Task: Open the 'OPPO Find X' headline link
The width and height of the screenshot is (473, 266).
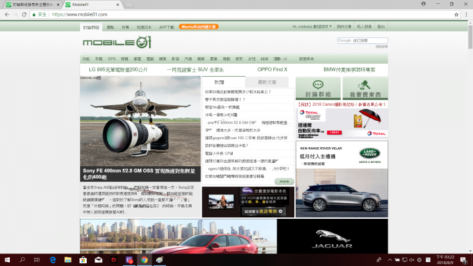Action: click(272, 70)
